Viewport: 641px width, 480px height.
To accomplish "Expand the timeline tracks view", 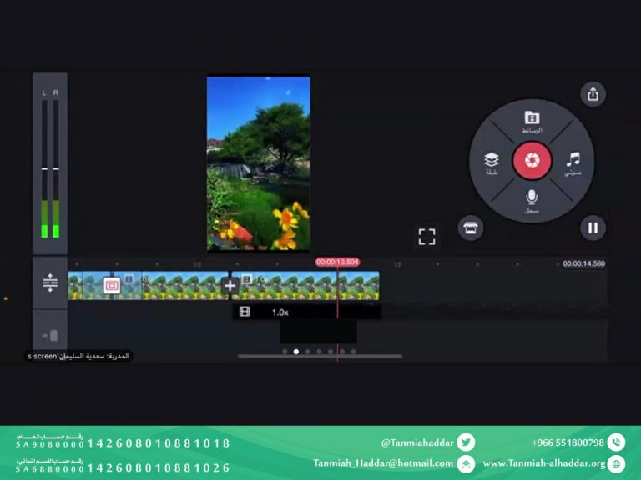I will (50, 283).
